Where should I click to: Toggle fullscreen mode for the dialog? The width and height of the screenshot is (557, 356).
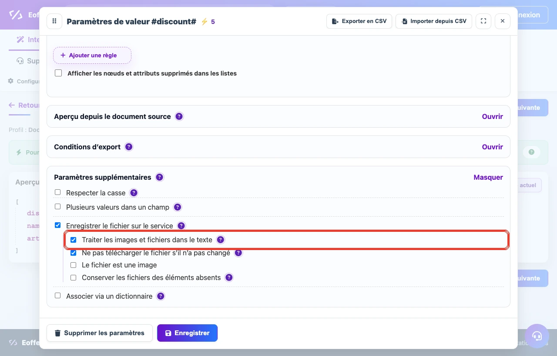pos(483,21)
